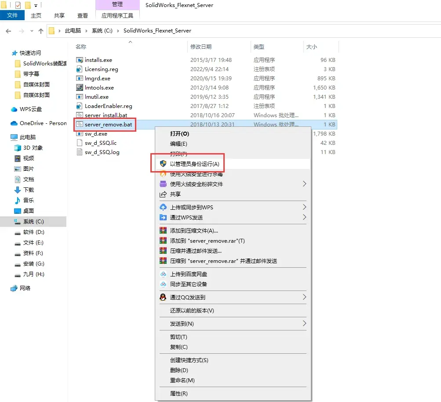441x402 pixels.
Task: Click the 快速访问 star icon
Action: [15, 53]
